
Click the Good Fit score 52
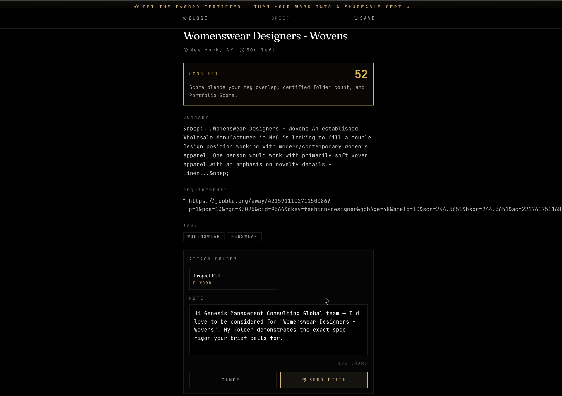pos(361,74)
